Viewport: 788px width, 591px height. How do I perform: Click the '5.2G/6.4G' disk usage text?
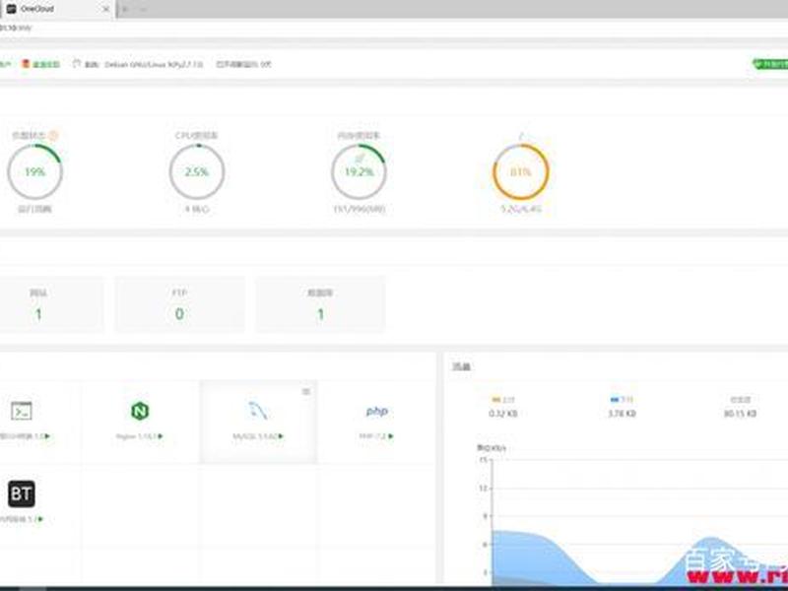pos(521,209)
